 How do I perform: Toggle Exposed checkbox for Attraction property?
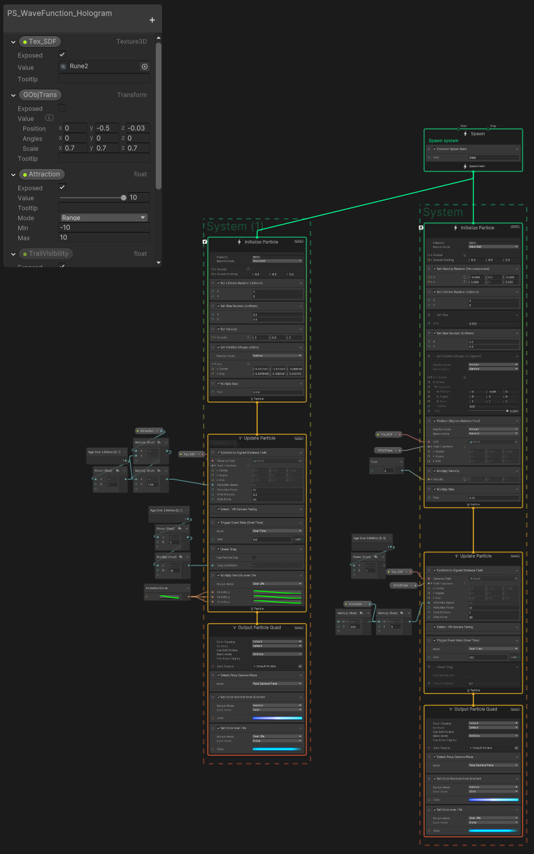62,187
